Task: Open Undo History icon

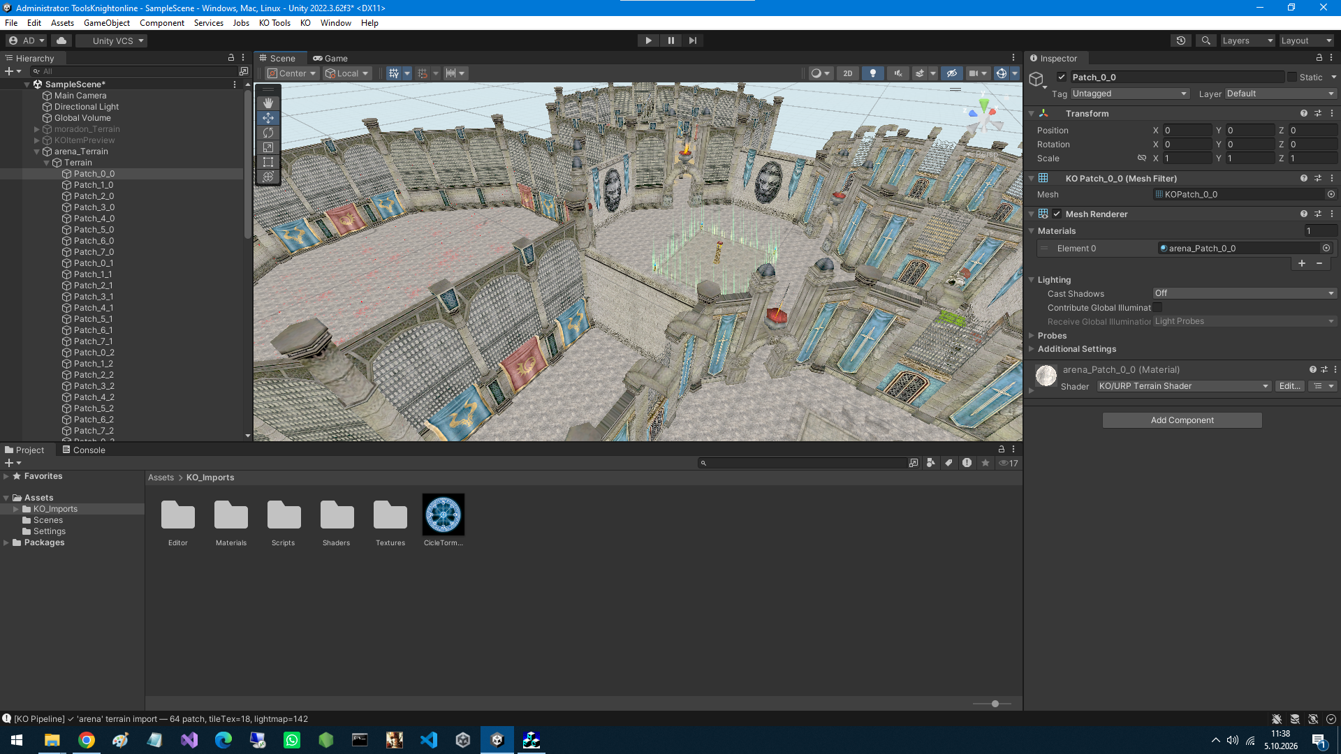Action: (x=1181, y=40)
